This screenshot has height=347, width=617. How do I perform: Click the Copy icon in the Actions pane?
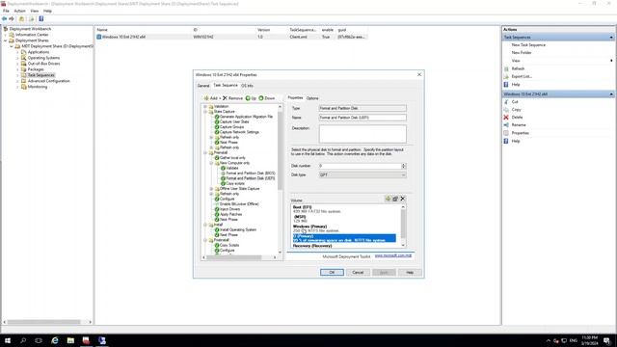coord(506,109)
